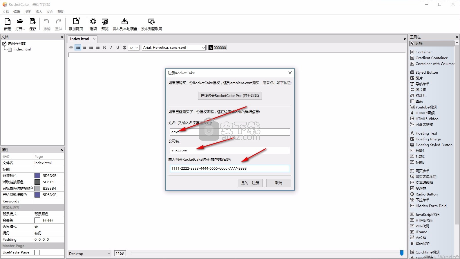
Task: Click the 背景色 FFFFFF color swatch
Action: click(37, 220)
